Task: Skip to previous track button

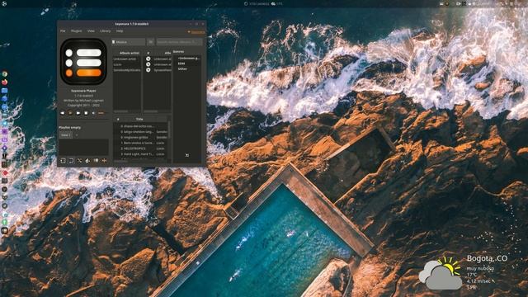Action: [x=63, y=113]
